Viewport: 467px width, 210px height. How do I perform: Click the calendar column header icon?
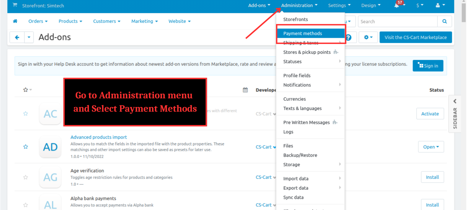click(x=245, y=90)
